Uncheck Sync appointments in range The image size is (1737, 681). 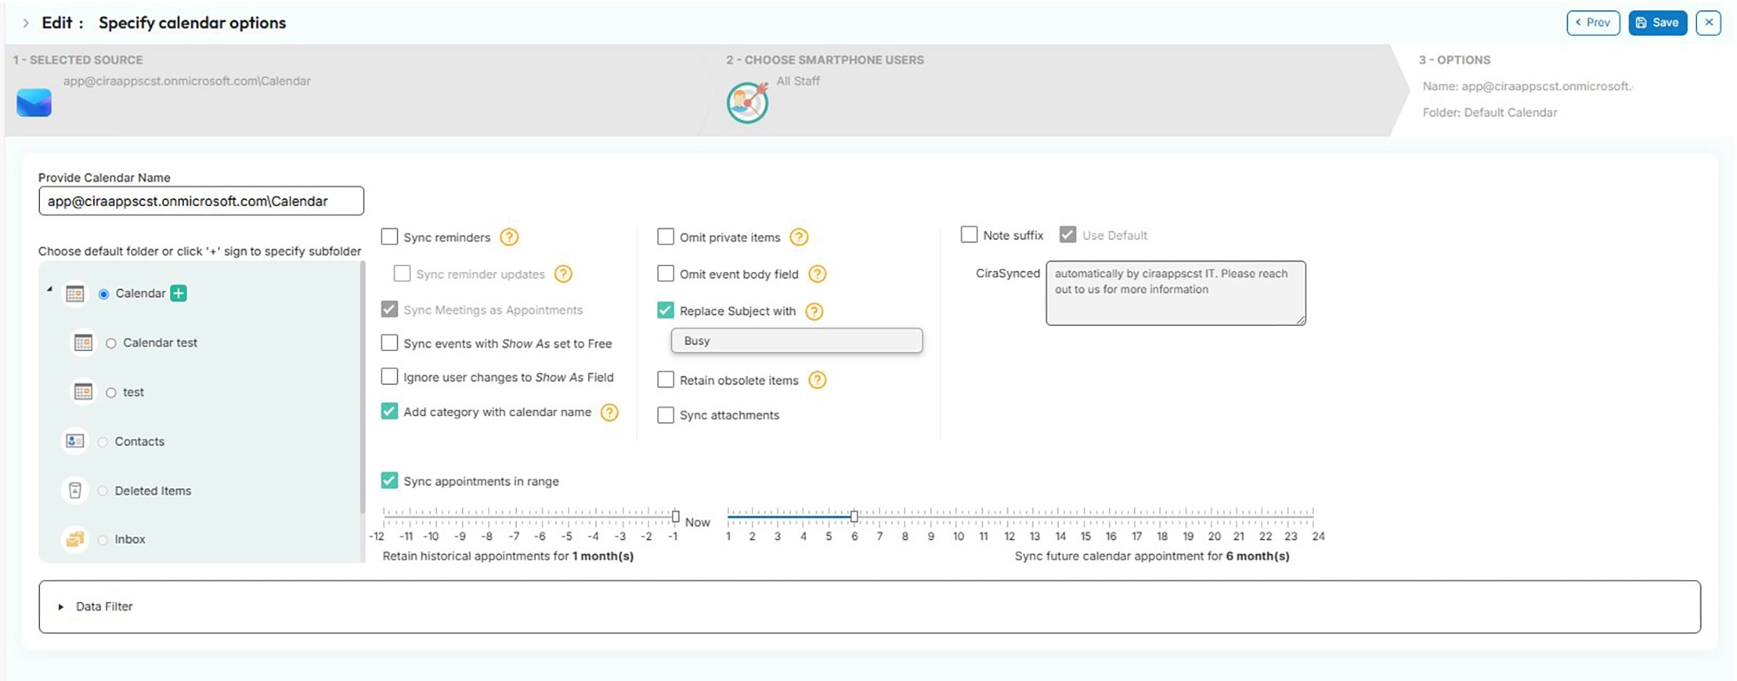[x=390, y=480]
